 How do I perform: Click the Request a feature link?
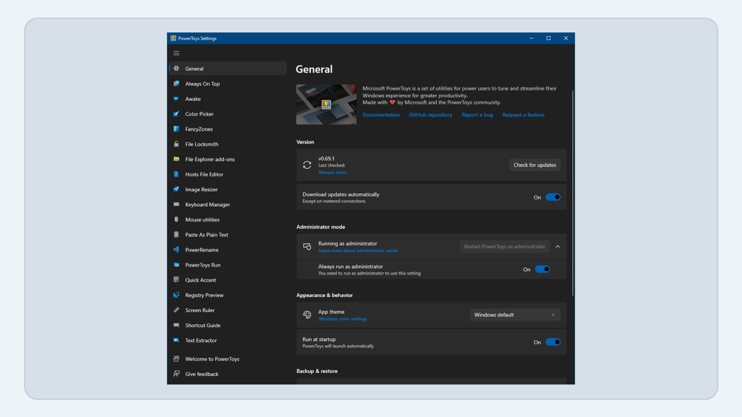click(523, 115)
